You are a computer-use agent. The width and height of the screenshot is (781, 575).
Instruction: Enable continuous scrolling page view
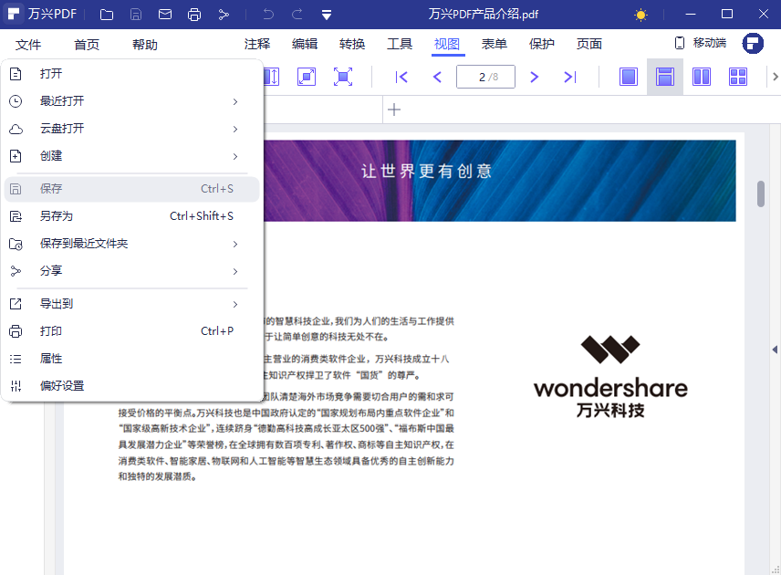664,77
